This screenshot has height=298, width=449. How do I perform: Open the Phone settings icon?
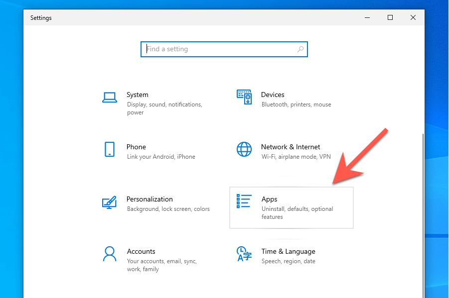point(110,149)
